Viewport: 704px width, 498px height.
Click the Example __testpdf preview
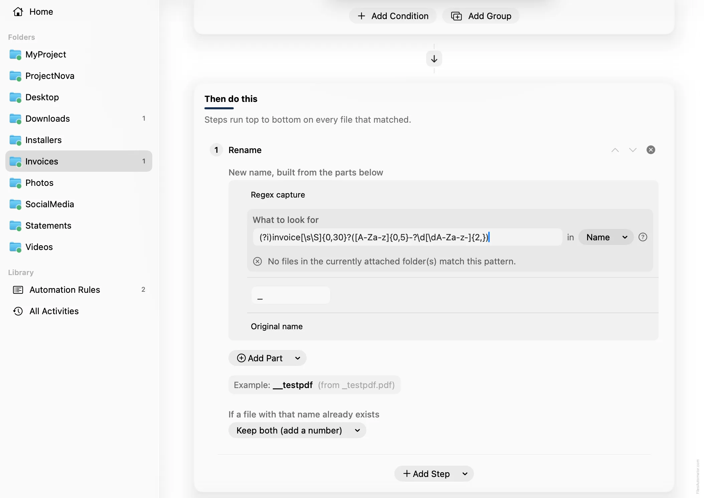(x=315, y=385)
